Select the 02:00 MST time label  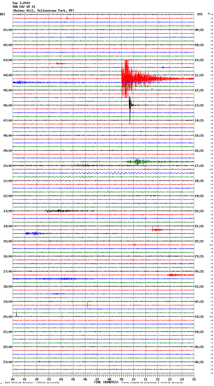[8, 45]
